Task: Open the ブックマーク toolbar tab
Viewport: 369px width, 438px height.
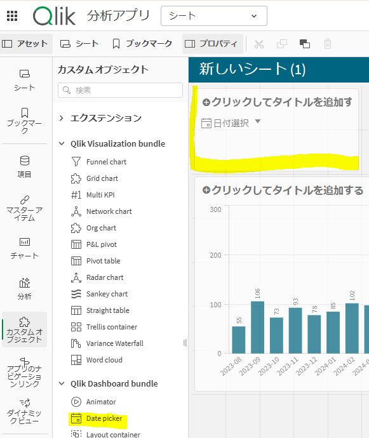Action: (x=142, y=44)
